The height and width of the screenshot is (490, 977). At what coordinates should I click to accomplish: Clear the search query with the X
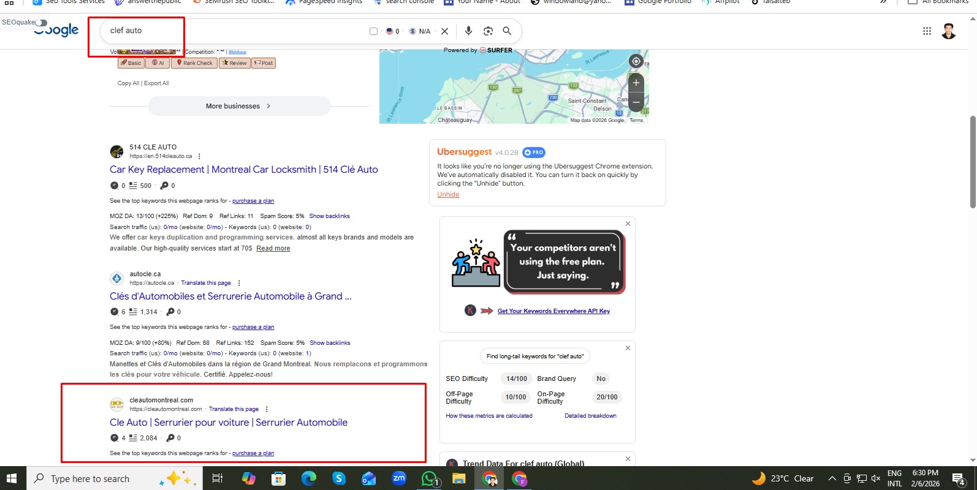tap(445, 31)
